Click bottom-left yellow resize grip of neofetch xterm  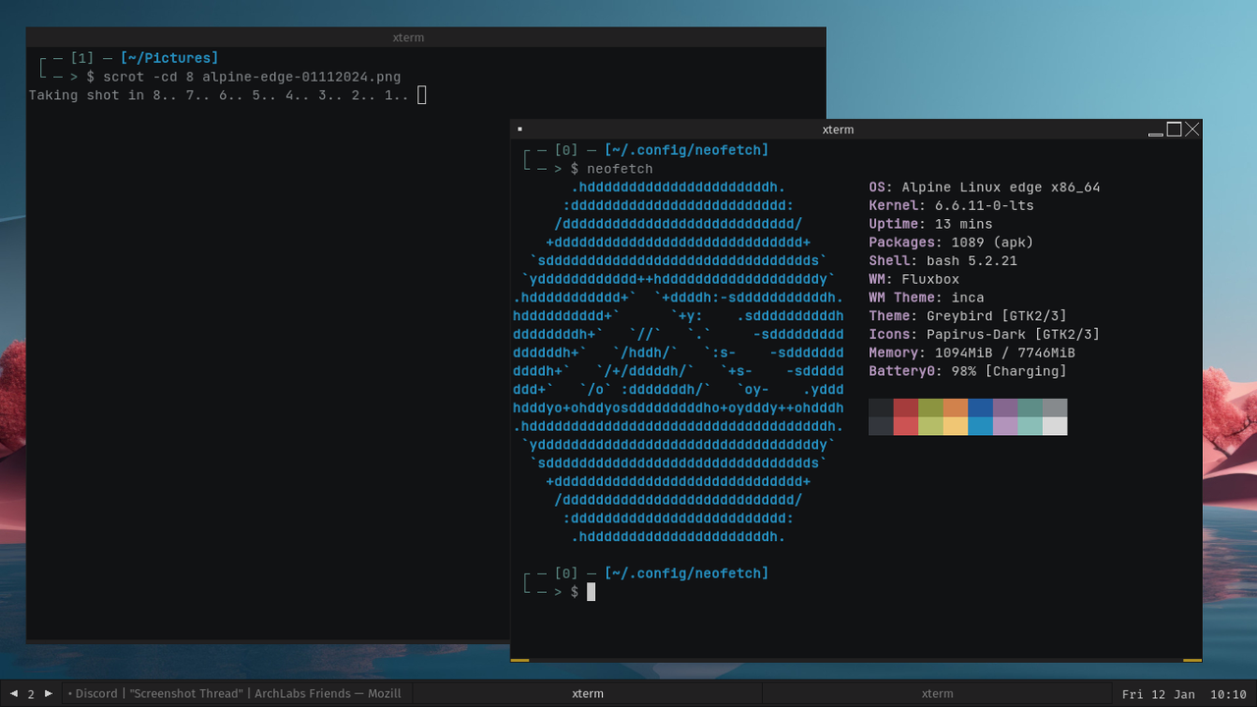tap(520, 660)
